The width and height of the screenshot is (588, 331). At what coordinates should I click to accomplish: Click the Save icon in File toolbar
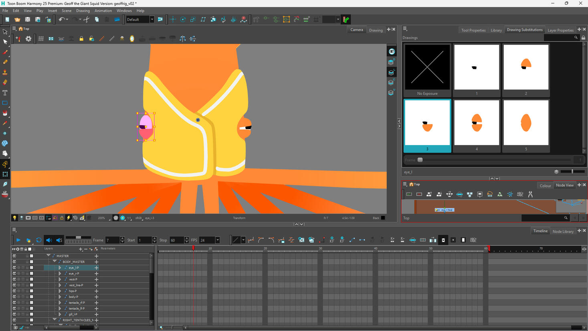[x=27, y=19]
